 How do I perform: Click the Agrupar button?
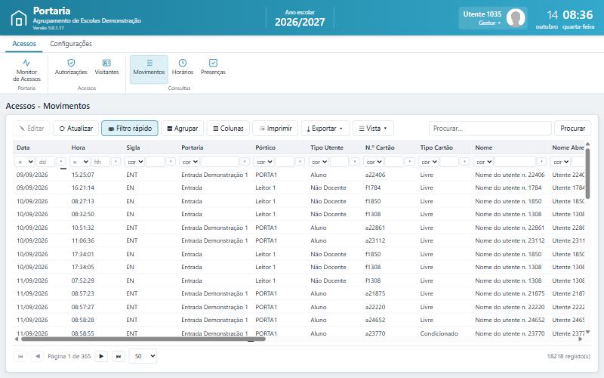coord(182,128)
